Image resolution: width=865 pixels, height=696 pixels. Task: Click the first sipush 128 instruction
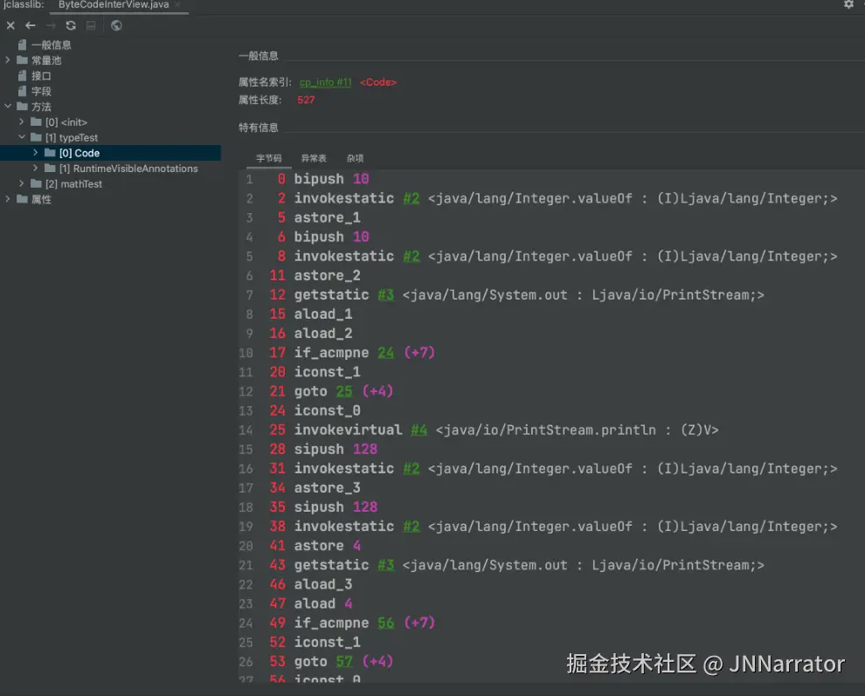[x=336, y=449]
